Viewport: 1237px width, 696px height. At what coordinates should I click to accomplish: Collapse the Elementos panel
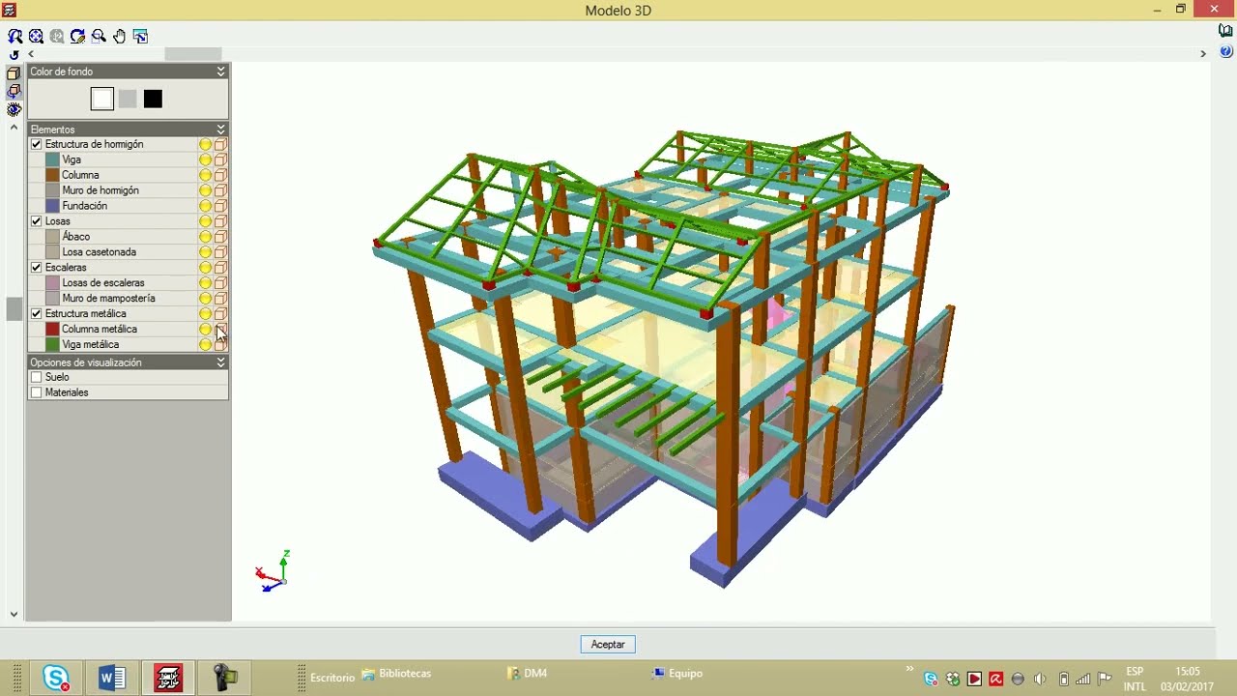[220, 130]
